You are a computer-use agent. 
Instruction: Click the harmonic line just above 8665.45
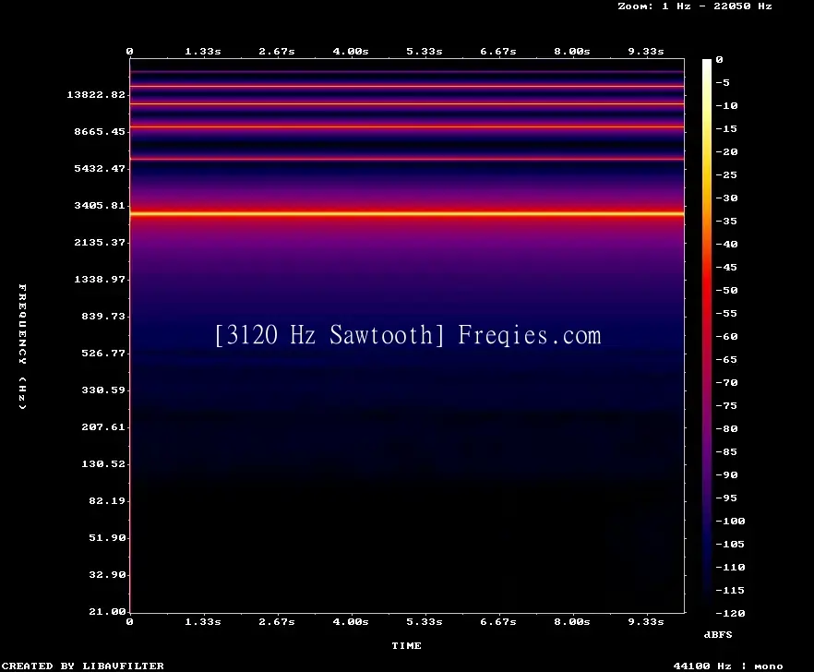click(x=407, y=126)
